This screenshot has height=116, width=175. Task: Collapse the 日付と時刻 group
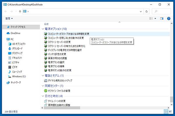43,96
